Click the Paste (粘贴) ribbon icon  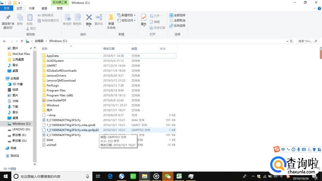tap(30, 20)
